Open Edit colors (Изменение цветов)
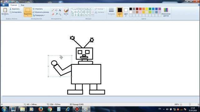This screenshot has height=112, width=200. point(166,12)
